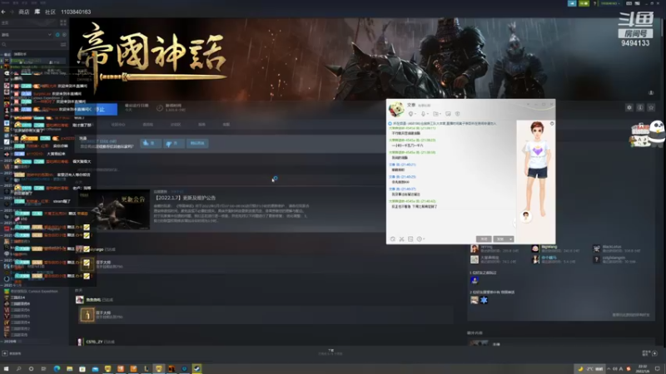Viewport: 666px width, 374px height.
Task: Open the 讨论区 discussions tab
Action: click(176, 125)
